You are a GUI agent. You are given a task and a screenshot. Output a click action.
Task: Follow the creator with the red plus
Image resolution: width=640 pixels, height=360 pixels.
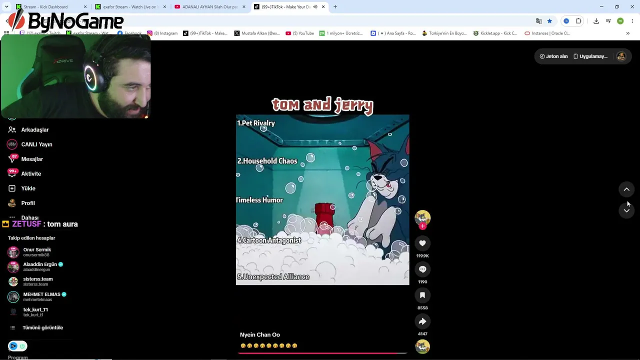[422, 226]
